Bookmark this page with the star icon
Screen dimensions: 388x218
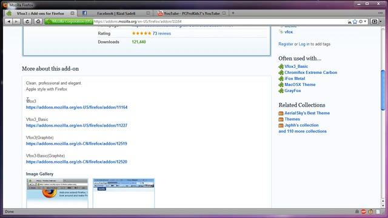click(355, 22)
